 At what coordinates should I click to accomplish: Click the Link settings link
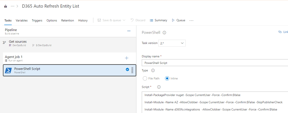[x=283, y=32]
